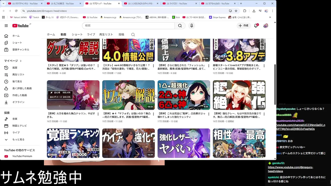Bookmark this page with the star
331x186 pixels.
coord(236,11)
